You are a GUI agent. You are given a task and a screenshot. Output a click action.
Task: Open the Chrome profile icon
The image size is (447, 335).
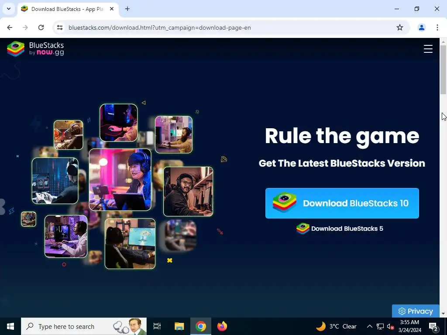coord(421,27)
